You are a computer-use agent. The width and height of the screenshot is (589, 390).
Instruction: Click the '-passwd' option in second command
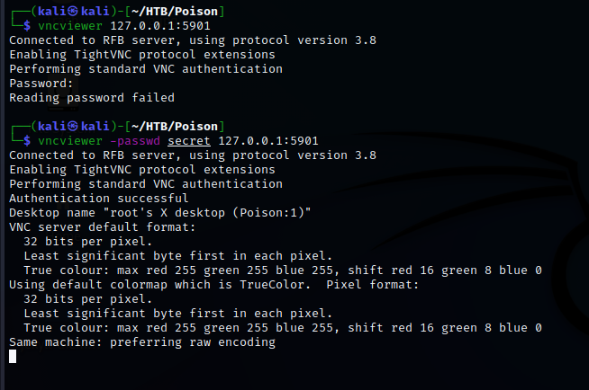[x=137, y=141]
